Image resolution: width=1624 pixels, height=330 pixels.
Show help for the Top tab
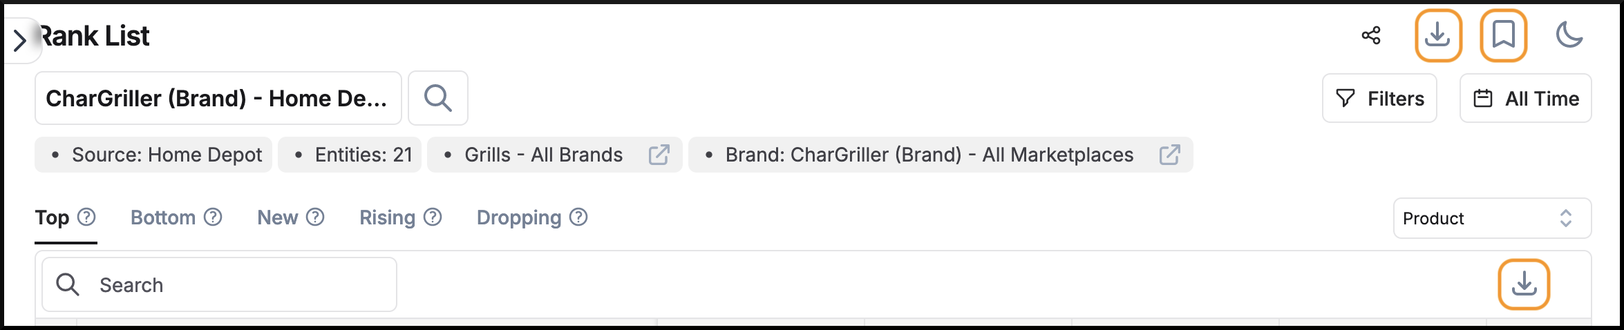86,217
